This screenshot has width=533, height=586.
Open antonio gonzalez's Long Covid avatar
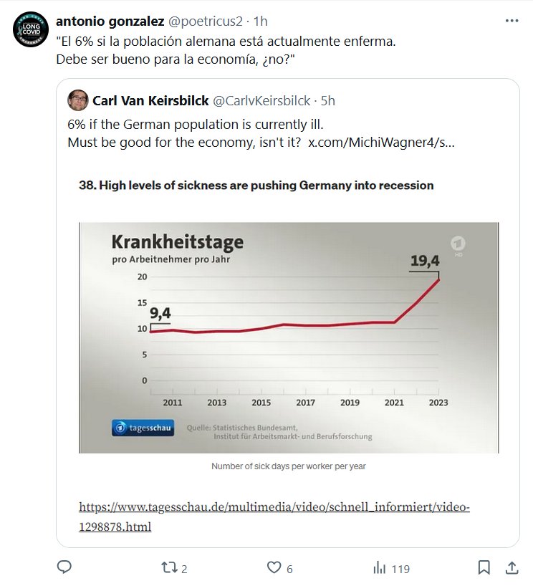(29, 29)
